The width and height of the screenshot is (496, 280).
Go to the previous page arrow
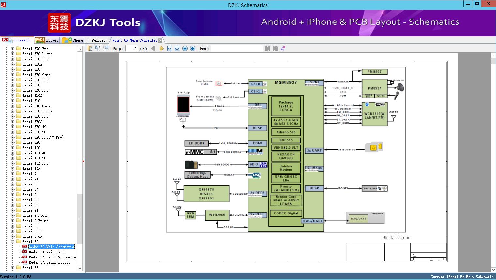click(x=153, y=48)
